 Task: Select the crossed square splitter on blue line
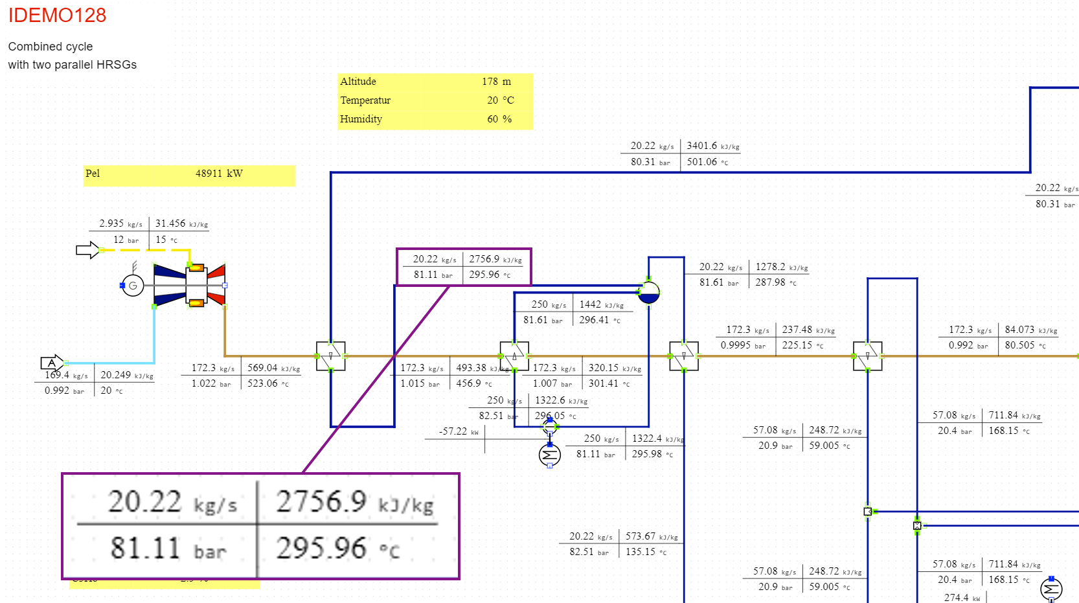(917, 525)
